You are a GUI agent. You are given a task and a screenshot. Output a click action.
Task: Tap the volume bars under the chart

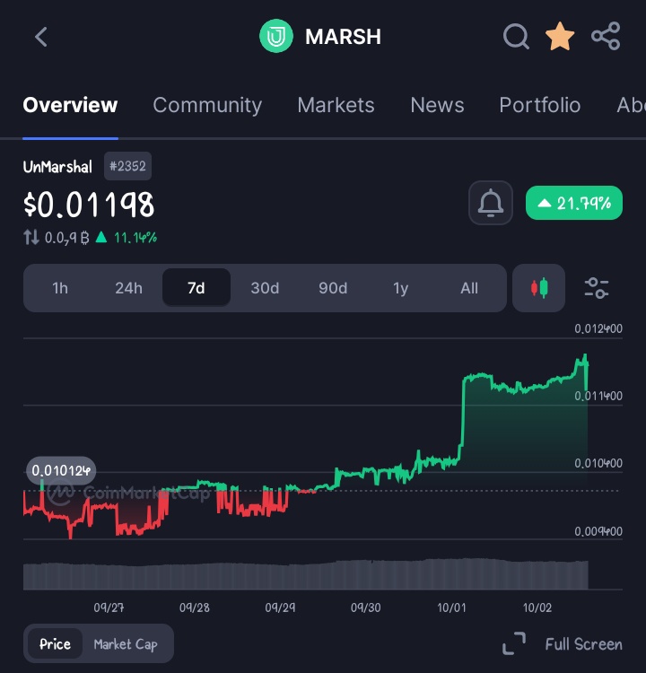(x=306, y=574)
